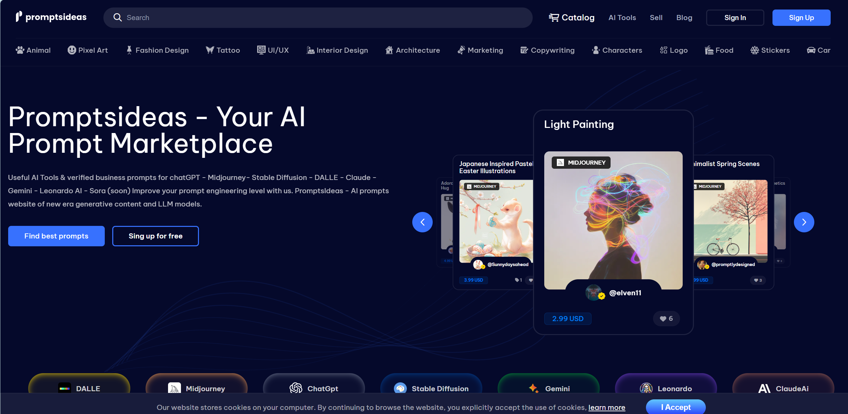Browse the Architecture category
Viewport: 848px width, 414px height.
(413, 50)
